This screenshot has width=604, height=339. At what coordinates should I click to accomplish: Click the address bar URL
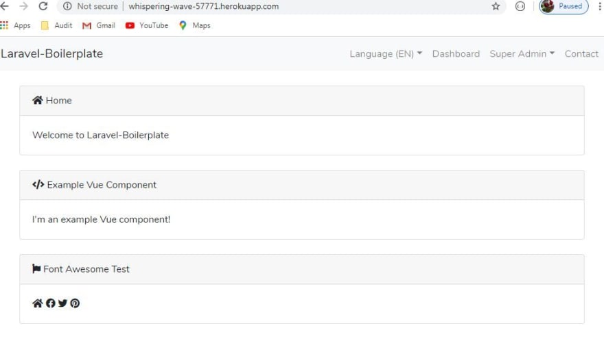[203, 6]
